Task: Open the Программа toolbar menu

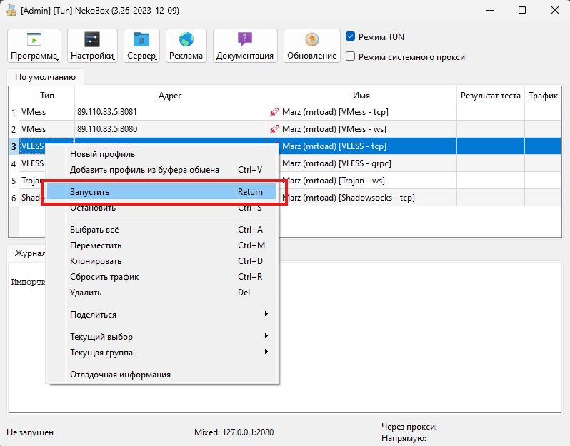Action: pyautogui.click(x=34, y=46)
